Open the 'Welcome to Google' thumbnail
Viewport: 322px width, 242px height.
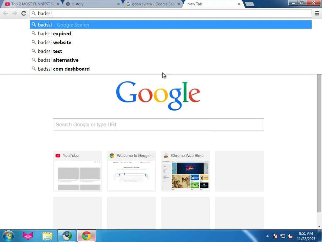point(131,171)
